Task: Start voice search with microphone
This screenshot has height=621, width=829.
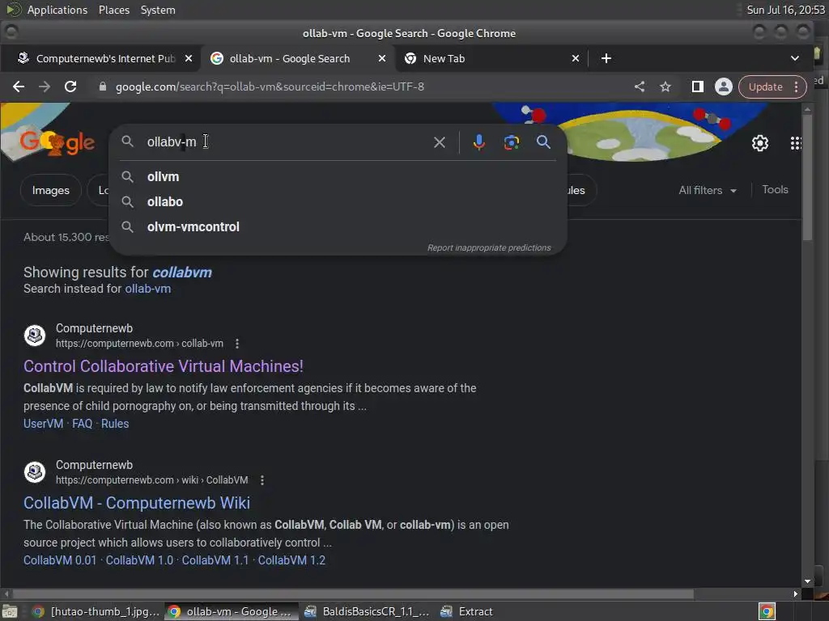Action: point(479,142)
